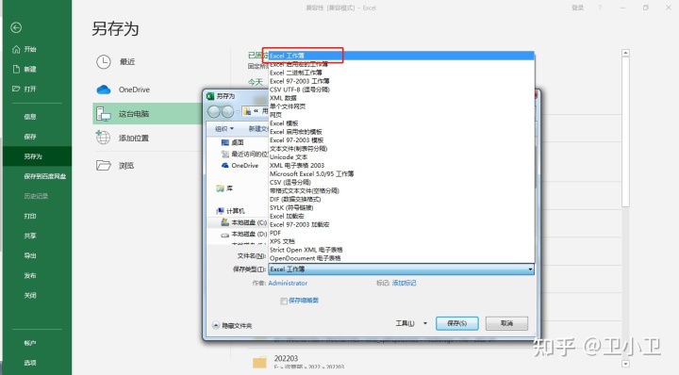Image resolution: width=679 pixels, height=375 pixels.
Task: Click the 隐藏文件夹 button
Action: pyautogui.click(x=232, y=325)
